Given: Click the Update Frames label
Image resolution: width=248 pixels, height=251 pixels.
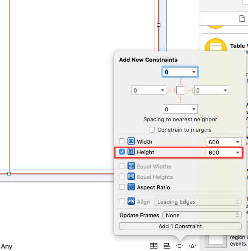Looking at the screenshot, I should (139, 215).
